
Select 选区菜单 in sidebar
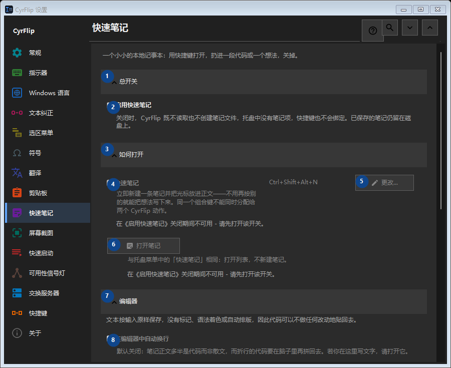click(48, 133)
